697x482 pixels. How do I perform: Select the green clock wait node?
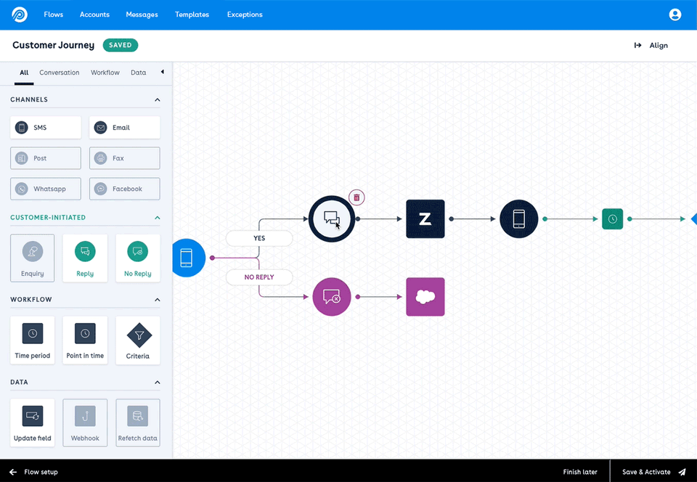[613, 219]
